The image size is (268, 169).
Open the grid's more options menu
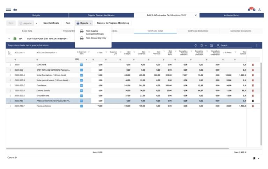(257, 45)
